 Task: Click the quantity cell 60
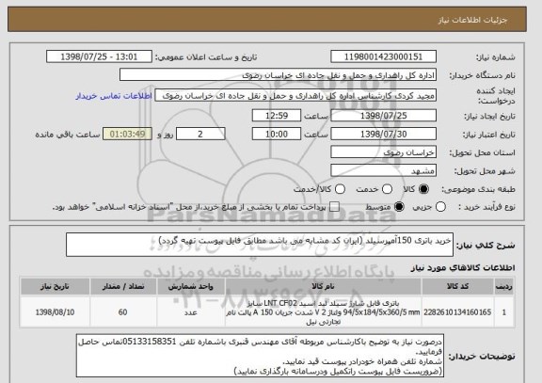pos(123,312)
